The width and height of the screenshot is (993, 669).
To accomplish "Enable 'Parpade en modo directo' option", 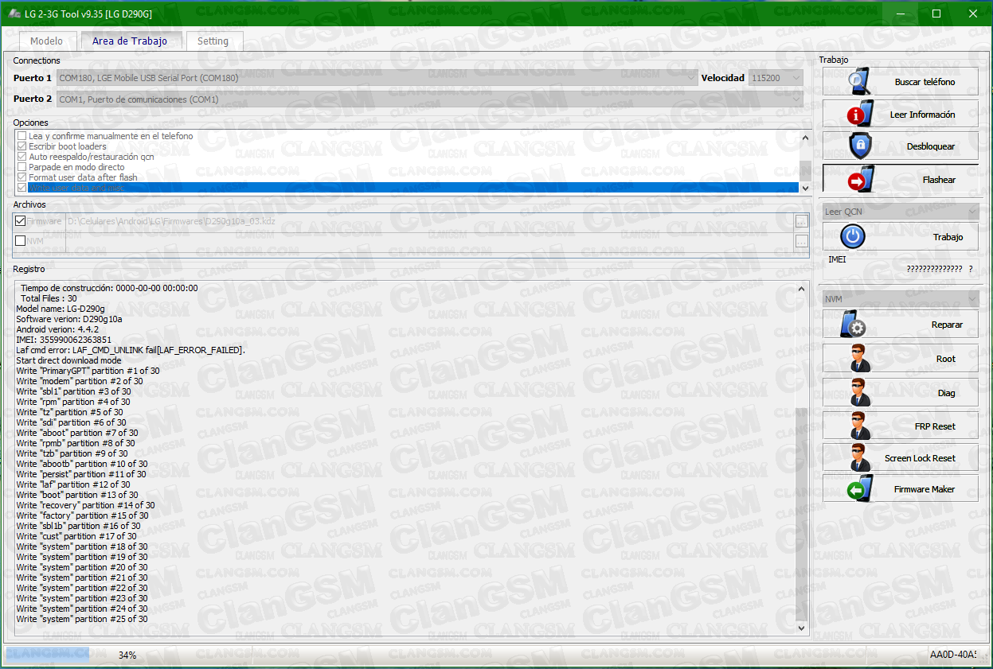I will pos(22,167).
